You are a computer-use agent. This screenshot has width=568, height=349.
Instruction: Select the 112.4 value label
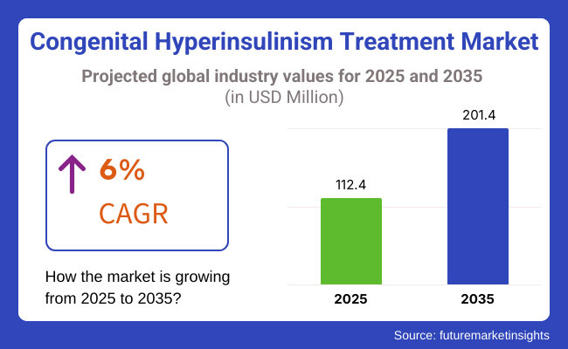point(350,184)
